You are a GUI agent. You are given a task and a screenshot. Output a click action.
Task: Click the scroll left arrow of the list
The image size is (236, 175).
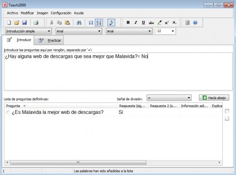[x=7, y=162]
